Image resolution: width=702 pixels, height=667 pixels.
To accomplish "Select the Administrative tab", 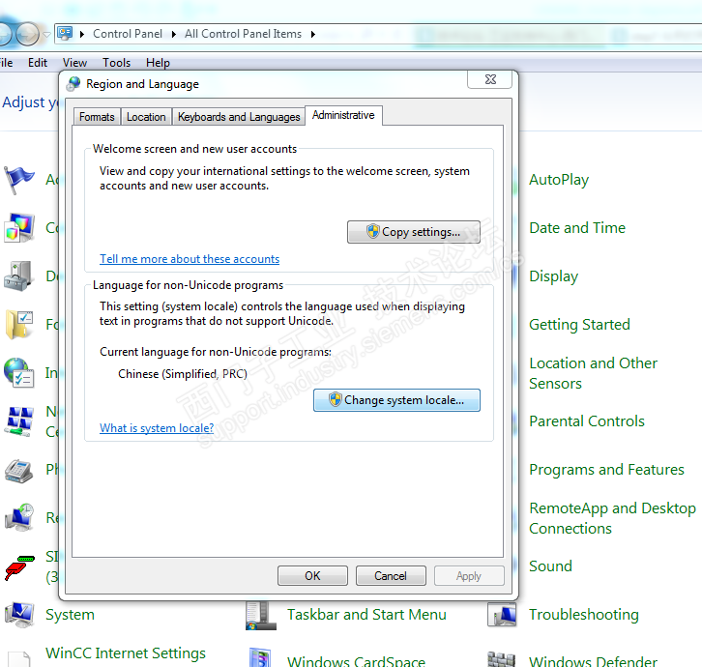I will click(343, 115).
